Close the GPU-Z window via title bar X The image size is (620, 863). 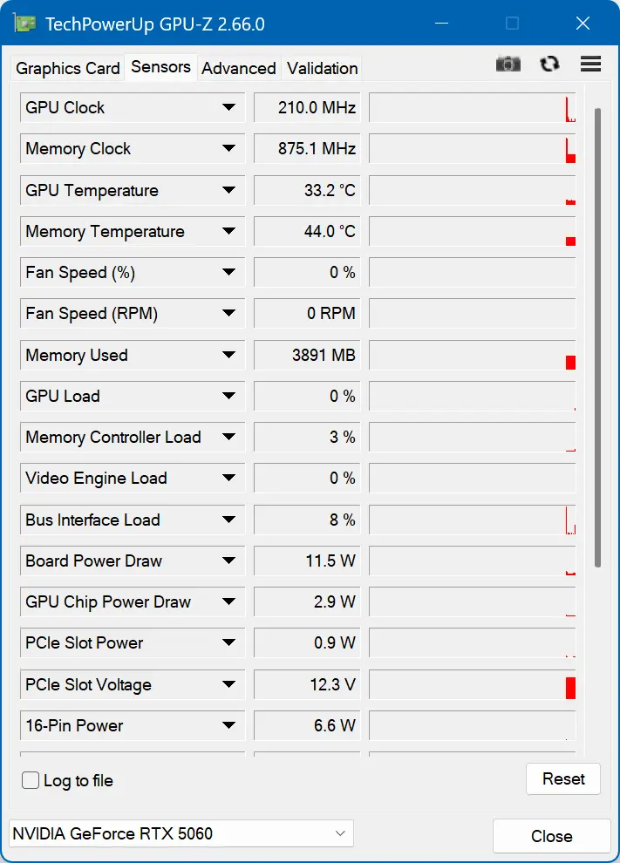(583, 24)
